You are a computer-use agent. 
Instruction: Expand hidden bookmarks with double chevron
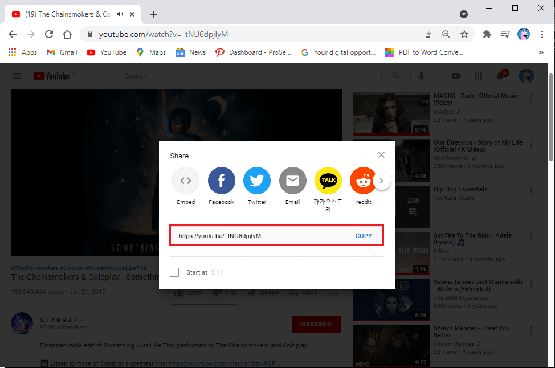point(541,52)
